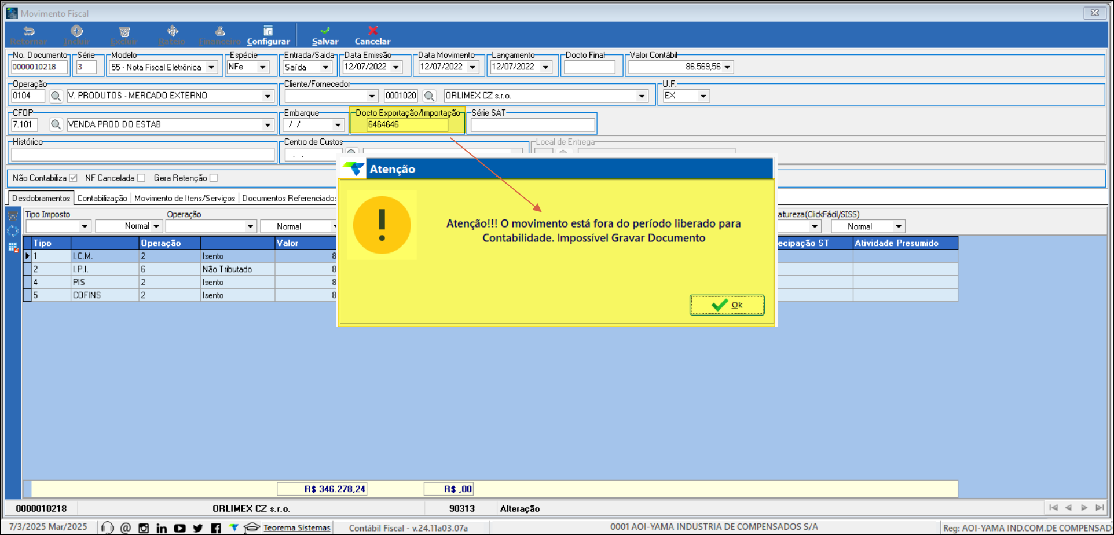This screenshot has width=1114, height=535.
Task: Expand the VENDA PROD DO ESTAB dropdown
Action: click(267, 125)
